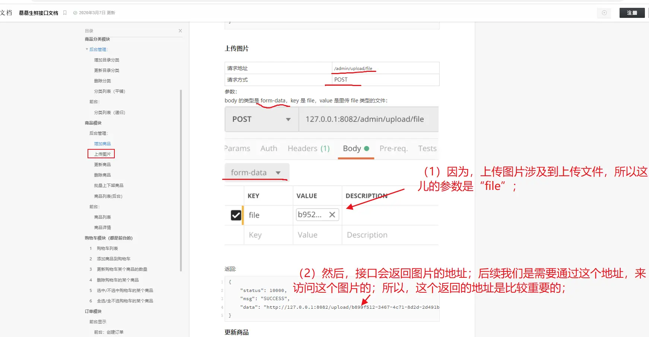Click the 注册 register button
Image resolution: width=649 pixels, height=337 pixels.
click(x=632, y=13)
